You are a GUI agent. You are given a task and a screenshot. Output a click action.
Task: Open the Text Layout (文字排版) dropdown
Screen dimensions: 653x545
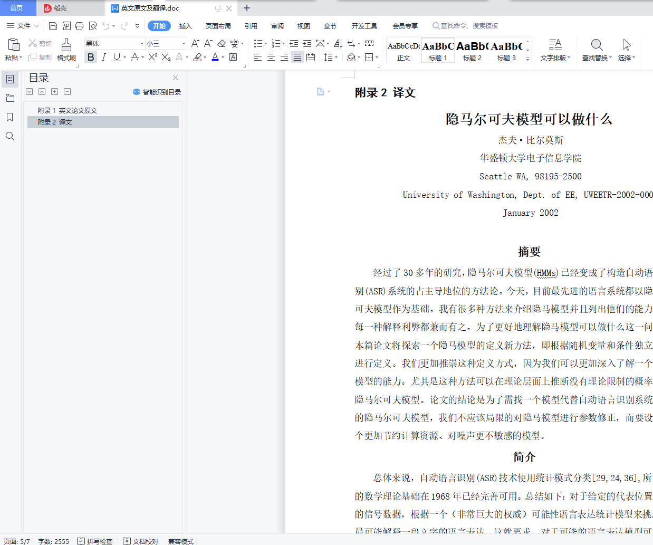pos(555,58)
